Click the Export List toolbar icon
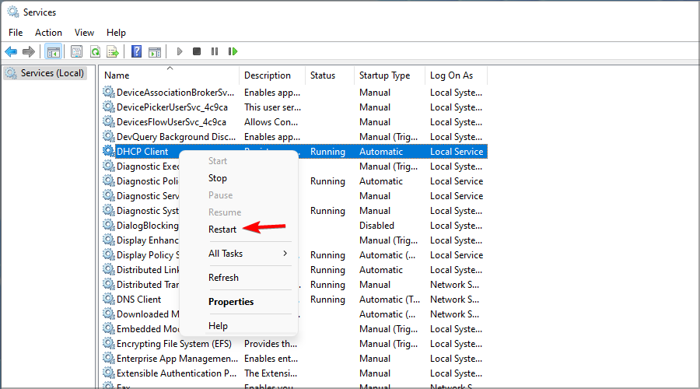700x389 pixels. point(113,52)
